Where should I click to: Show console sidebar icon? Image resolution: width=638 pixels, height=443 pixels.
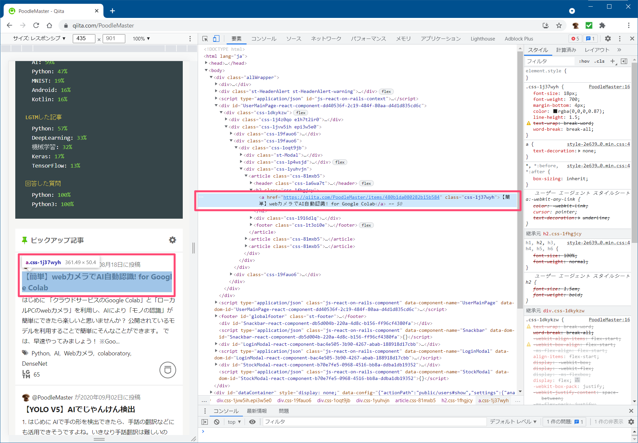(205, 422)
